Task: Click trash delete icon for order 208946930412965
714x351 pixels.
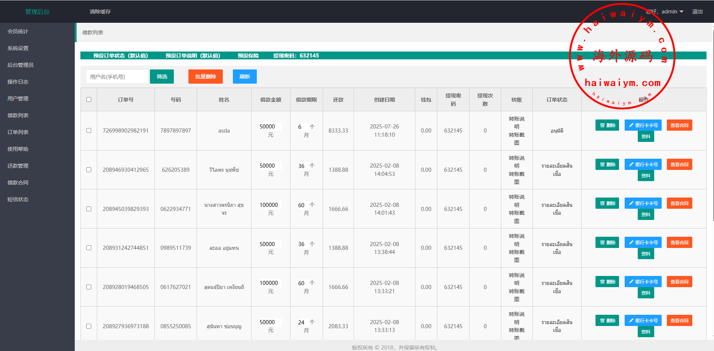Action: [602, 165]
